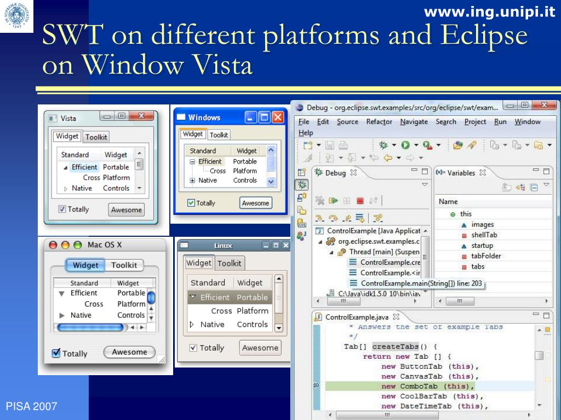This screenshot has width=561, height=420.
Task: Click the Disconnect icon in Debug view
Action: (373, 200)
